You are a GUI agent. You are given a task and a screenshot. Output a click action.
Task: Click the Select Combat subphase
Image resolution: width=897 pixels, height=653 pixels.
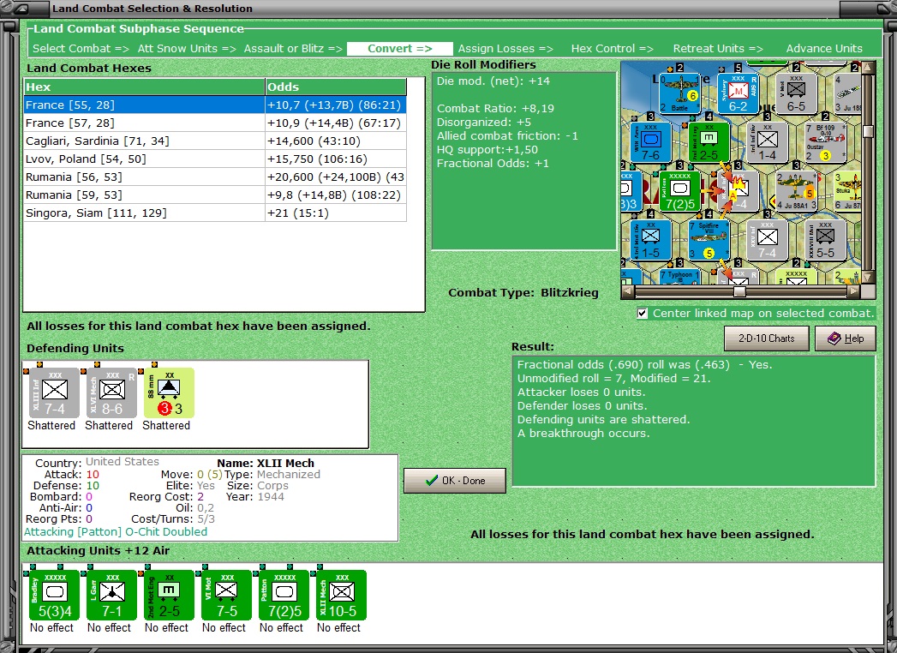pos(81,49)
